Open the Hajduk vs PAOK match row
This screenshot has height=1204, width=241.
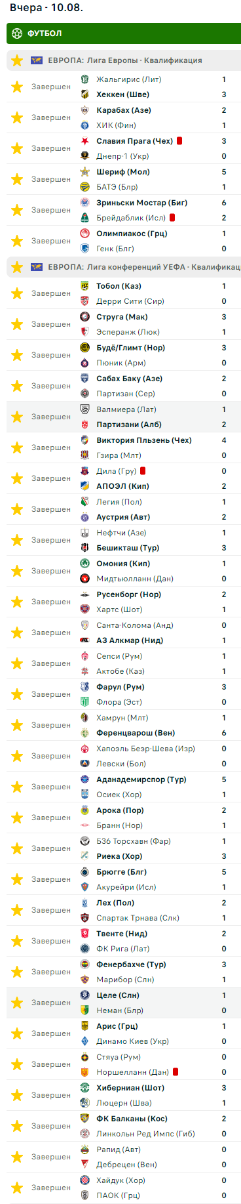(124, 1188)
